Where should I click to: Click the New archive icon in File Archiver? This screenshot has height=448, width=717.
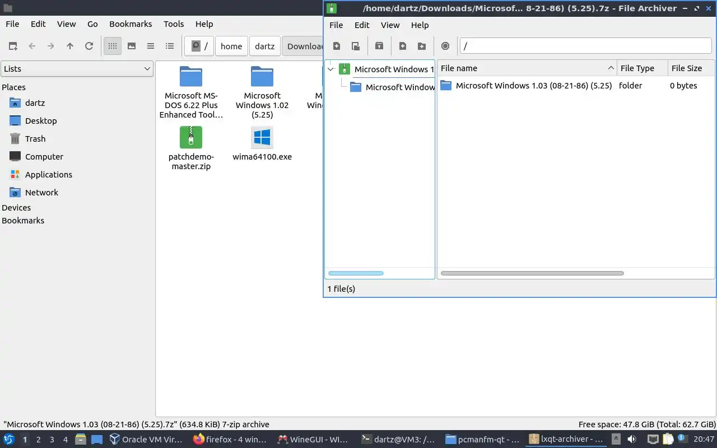337,46
